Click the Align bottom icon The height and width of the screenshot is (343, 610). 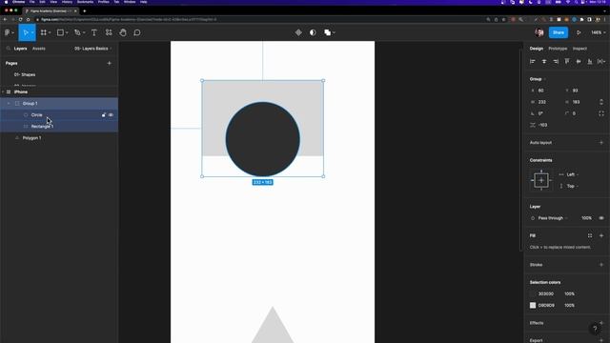(x=590, y=61)
